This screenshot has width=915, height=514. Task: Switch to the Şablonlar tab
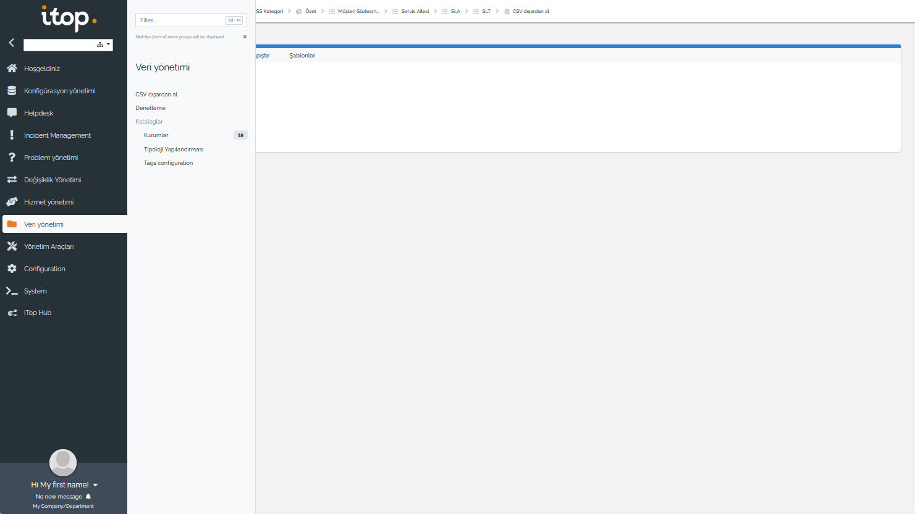302,56
